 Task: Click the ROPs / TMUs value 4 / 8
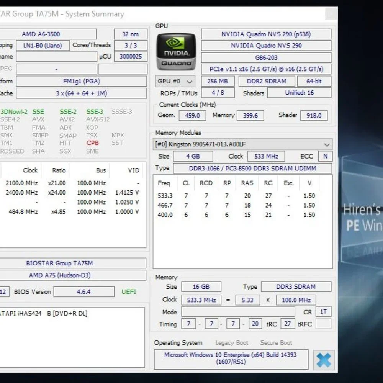tap(218, 93)
